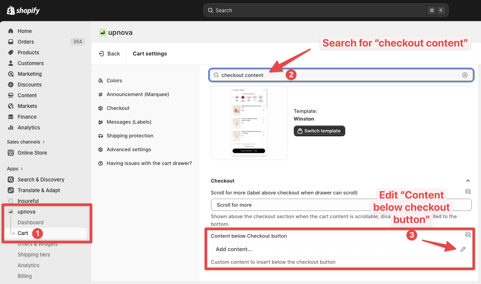The height and width of the screenshot is (284, 481).
Task: Click the Translate & Adapt app icon
Action: pyautogui.click(x=11, y=190)
